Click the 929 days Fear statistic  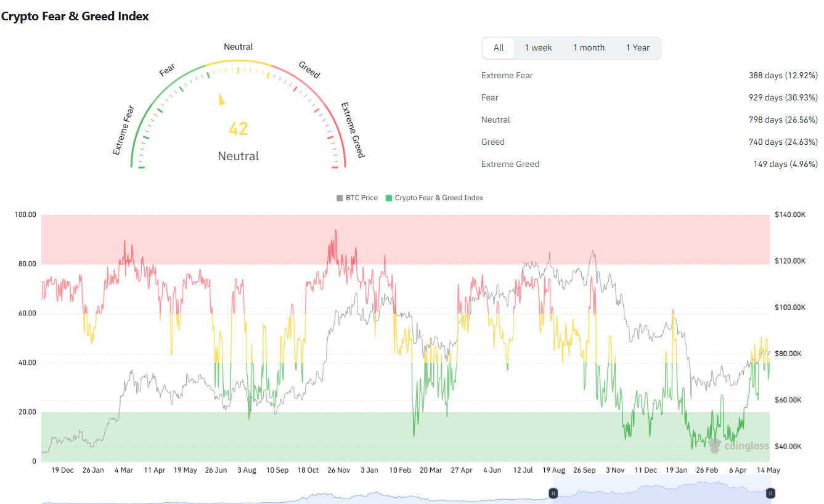click(x=783, y=97)
